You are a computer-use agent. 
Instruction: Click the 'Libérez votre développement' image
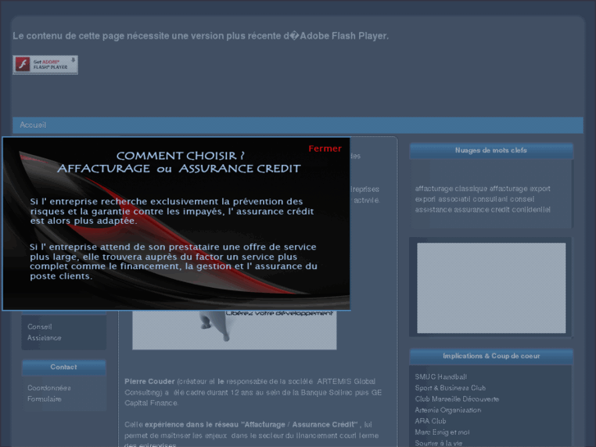234,330
